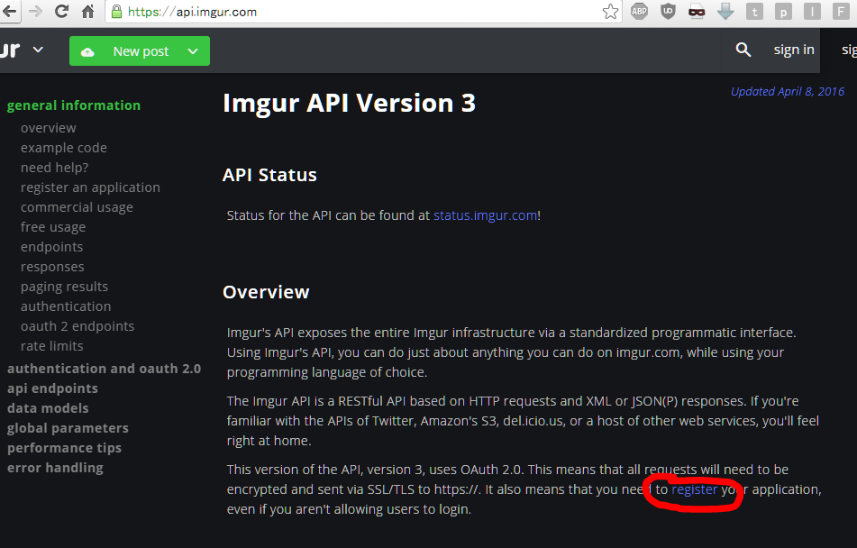Click the gray 't' extension icon
857x548 pixels.
point(755,12)
